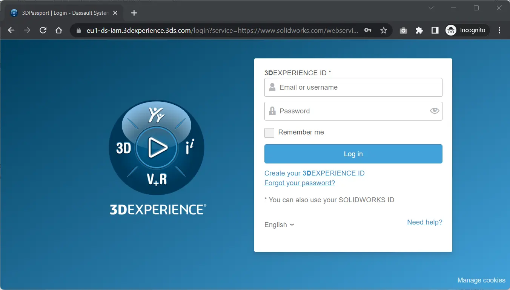Toggle the browser side panel icon
510x290 pixels.
pyautogui.click(x=435, y=31)
